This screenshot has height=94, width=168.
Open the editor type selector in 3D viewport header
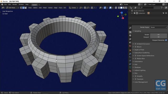pyautogui.click(x=3, y=8)
